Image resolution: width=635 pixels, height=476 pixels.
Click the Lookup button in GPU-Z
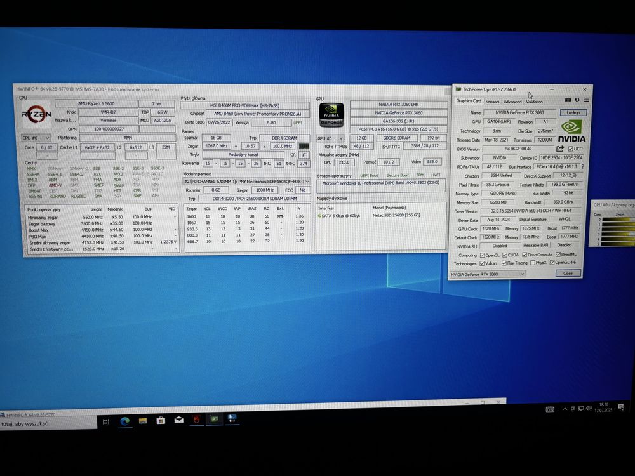573,112
